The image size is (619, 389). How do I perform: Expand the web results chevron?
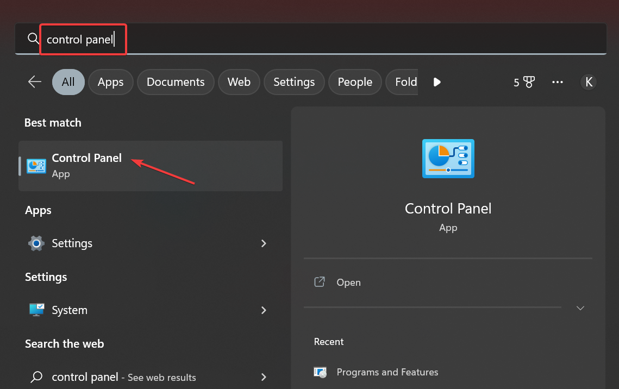[264, 377]
